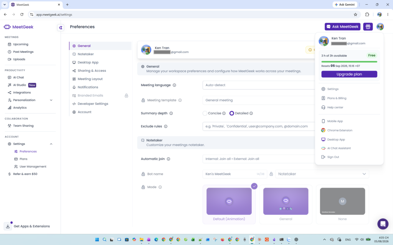
Task: Open File Explorer from the taskbar
Action: [141, 240]
